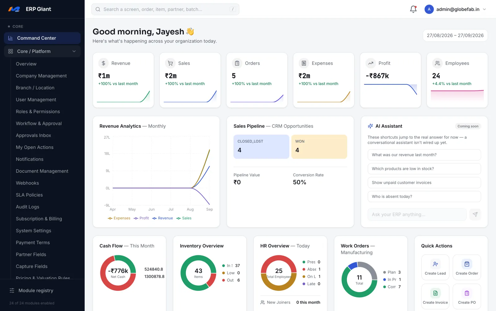Open Approvals Inbox in sidebar
Image resolution: width=496 pixels, height=311 pixels.
click(33, 136)
